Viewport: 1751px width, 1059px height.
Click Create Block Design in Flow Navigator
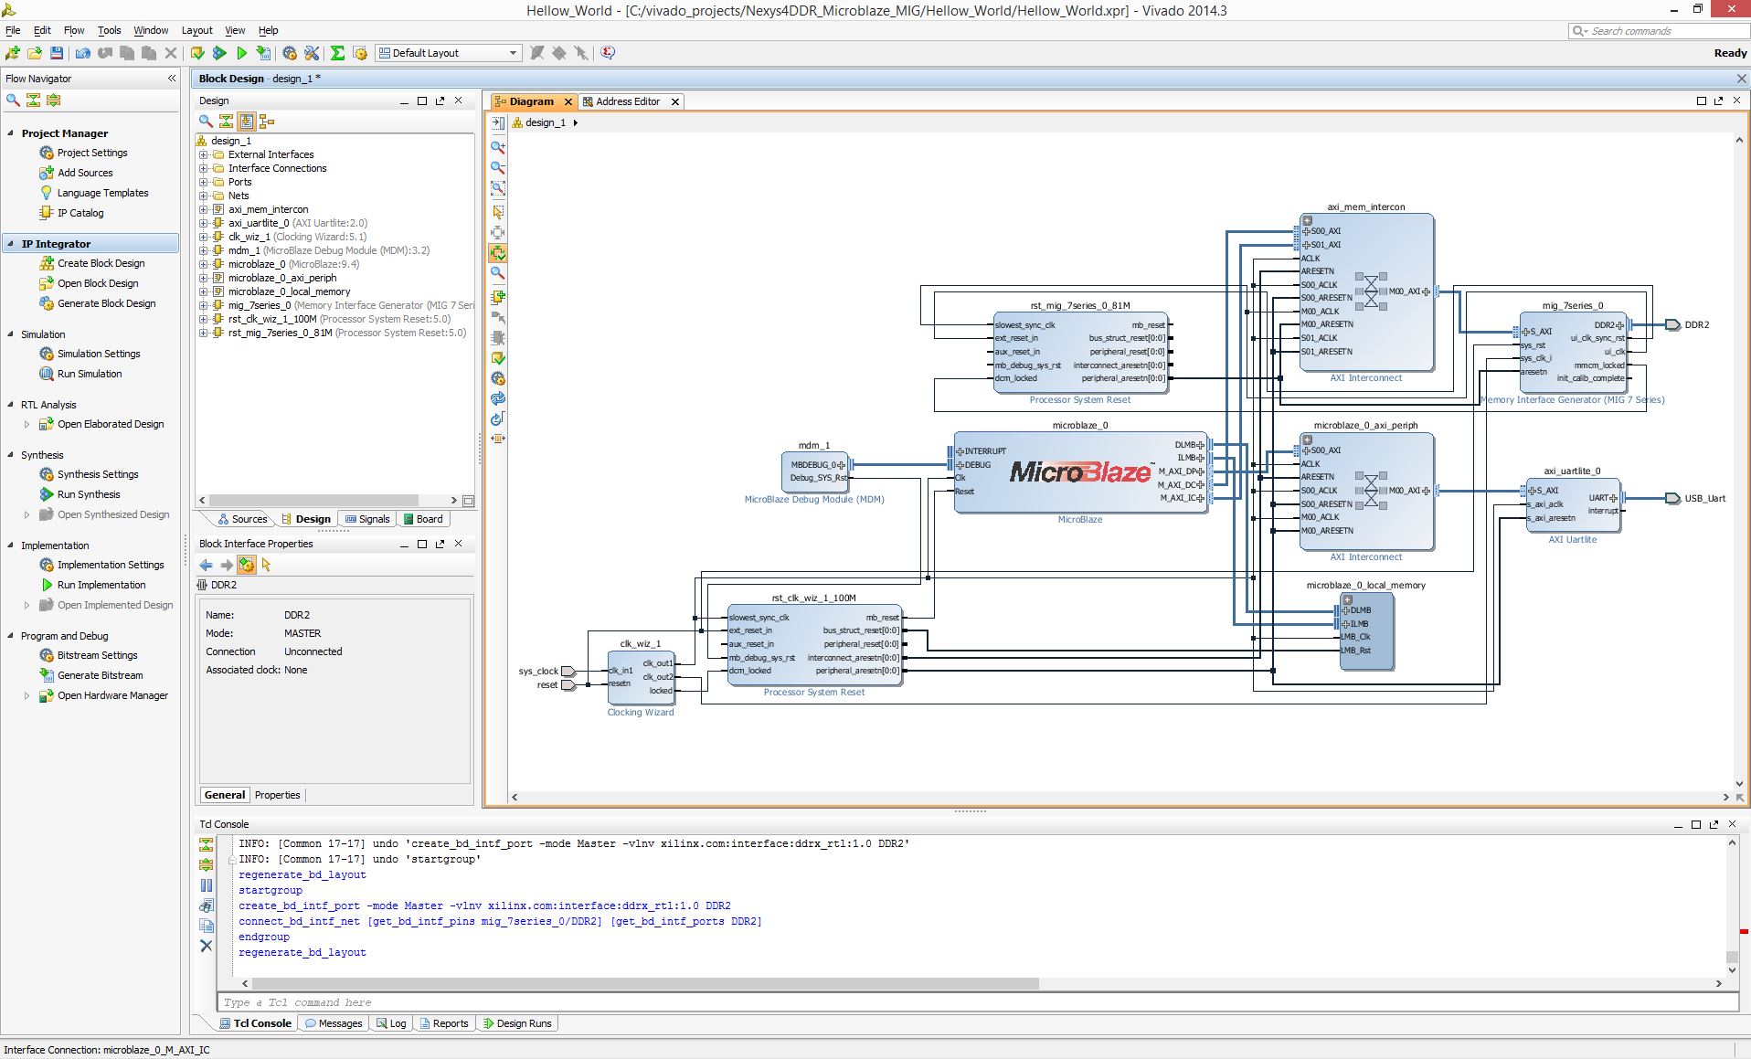click(92, 263)
